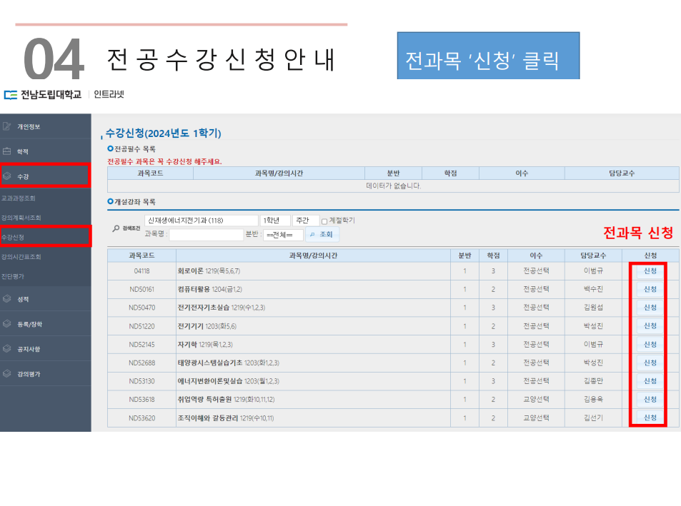Click the 개인정보 pencil icon in sidebar
Image resolution: width=681 pixels, height=506 pixels.
click(x=7, y=126)
